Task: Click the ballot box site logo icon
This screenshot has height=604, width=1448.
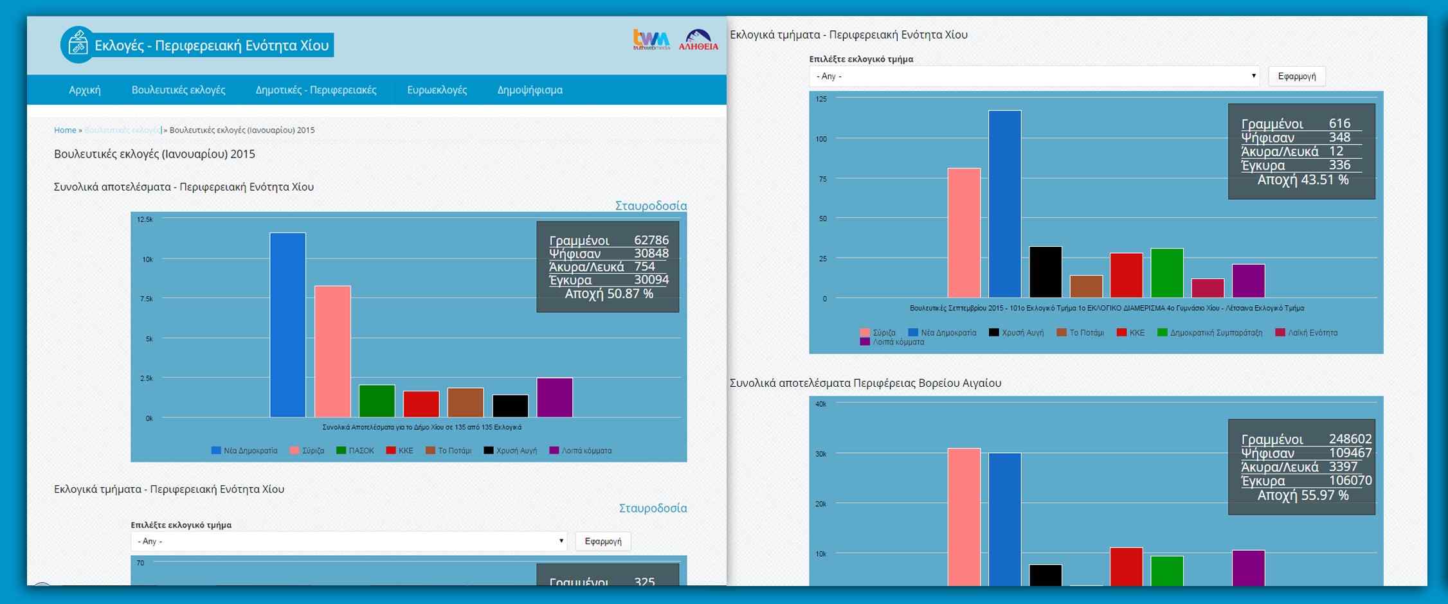Action: pyautogui.click(x=78, y=45)
